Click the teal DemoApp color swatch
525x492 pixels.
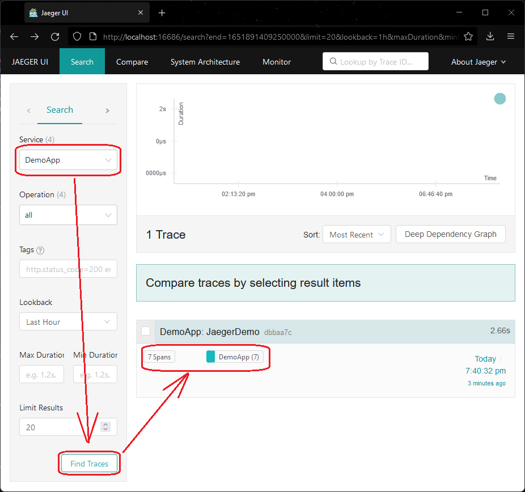point(210,357)
